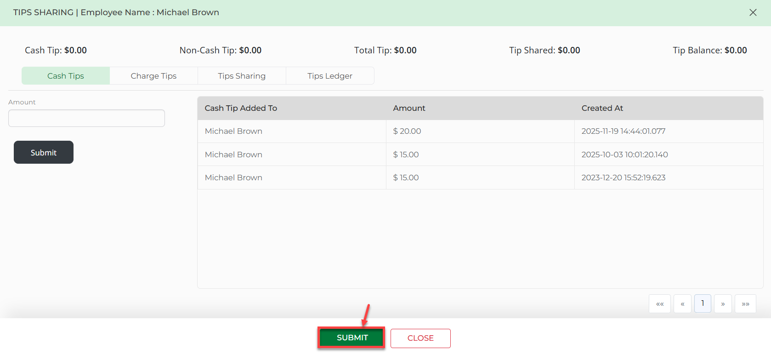The height and width of the screenshot is (355, 771).
Task: Select the row created 2025-10-03
Action: click(624, 155)
